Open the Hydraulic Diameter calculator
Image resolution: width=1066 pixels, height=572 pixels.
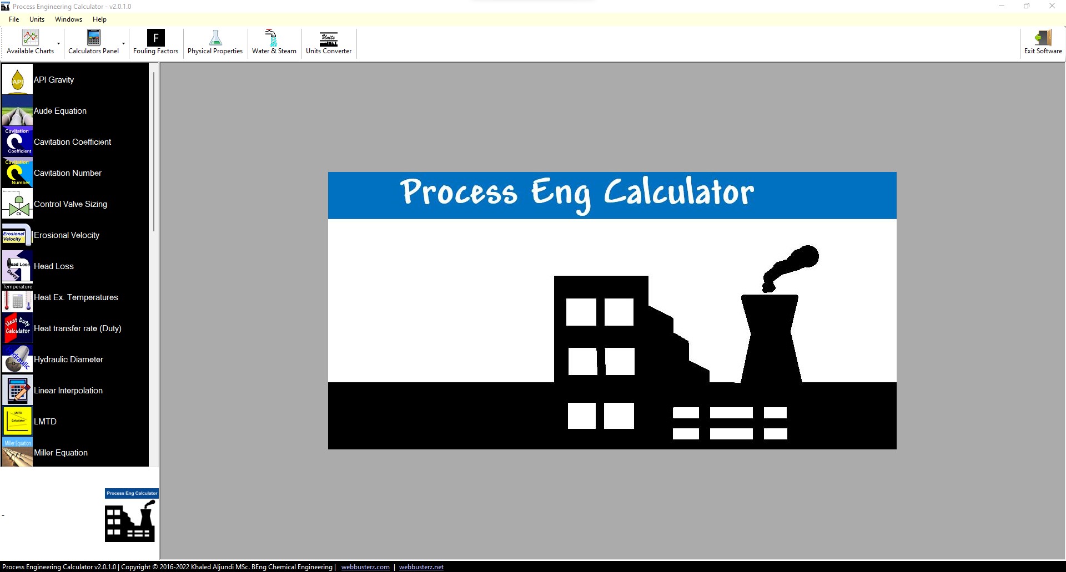pos(68,359)
